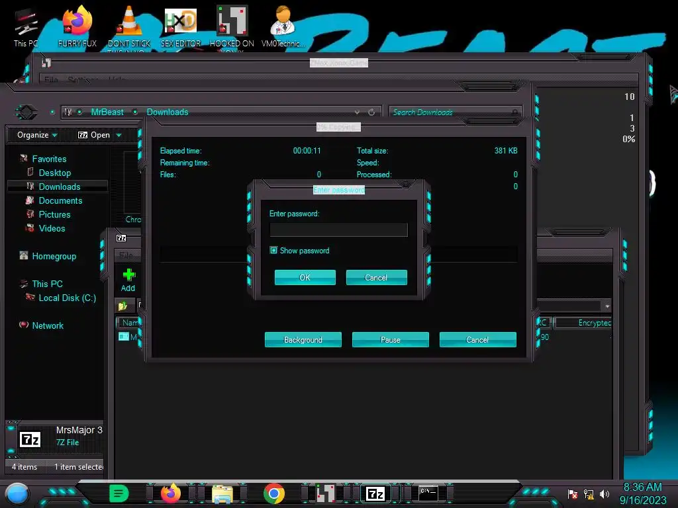Open the Organize dropdown menu
678x508 pixels.
tap(37, 135)
